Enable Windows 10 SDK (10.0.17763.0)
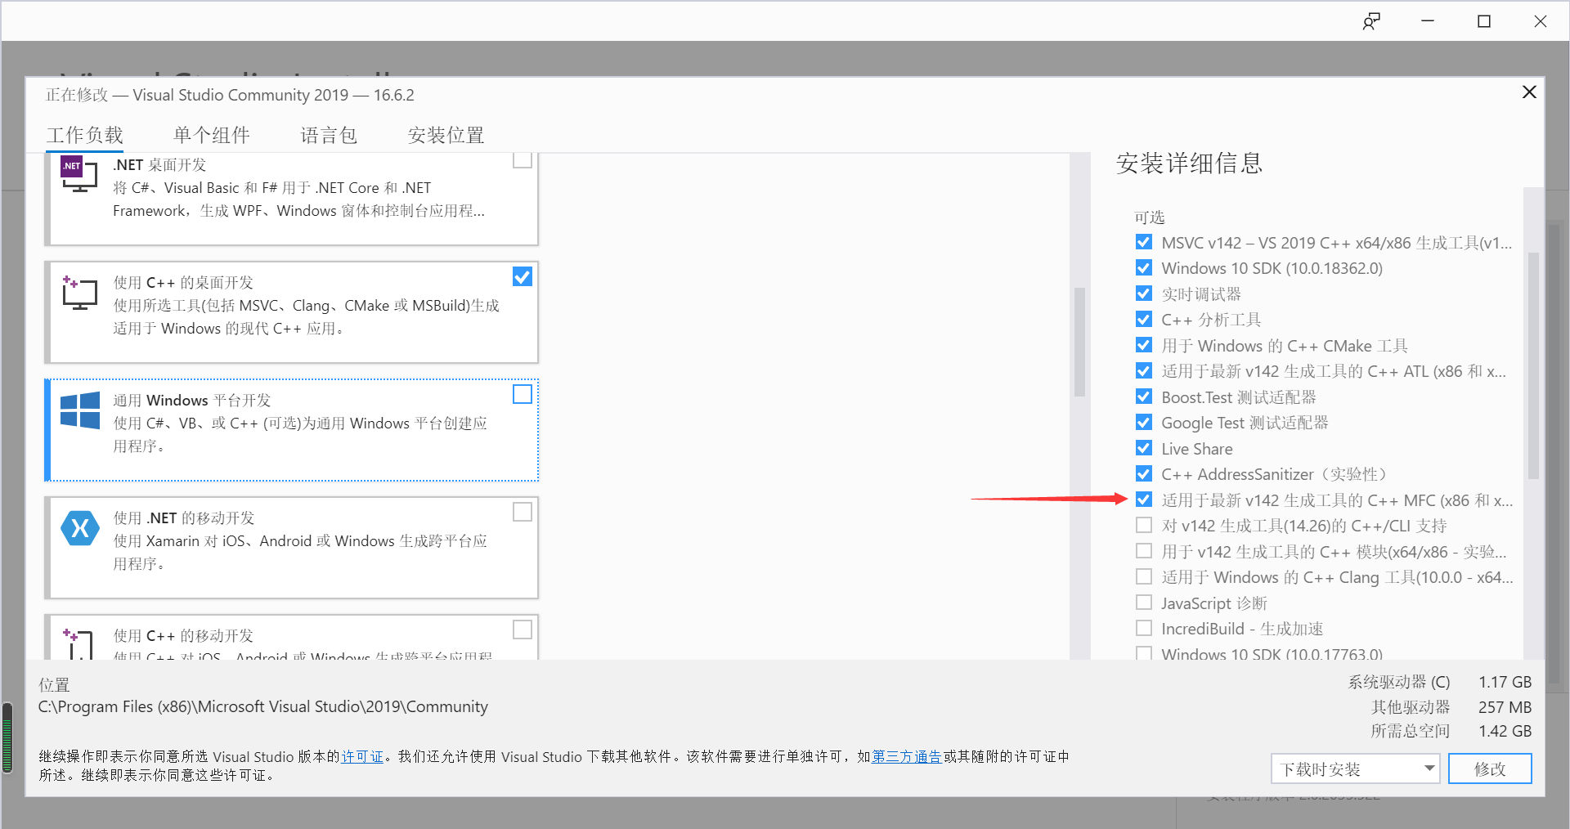The width and height of the screenshot is (1570, 829). point(1144,653)
